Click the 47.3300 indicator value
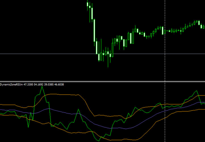The image size is (205, 142). 28,84
